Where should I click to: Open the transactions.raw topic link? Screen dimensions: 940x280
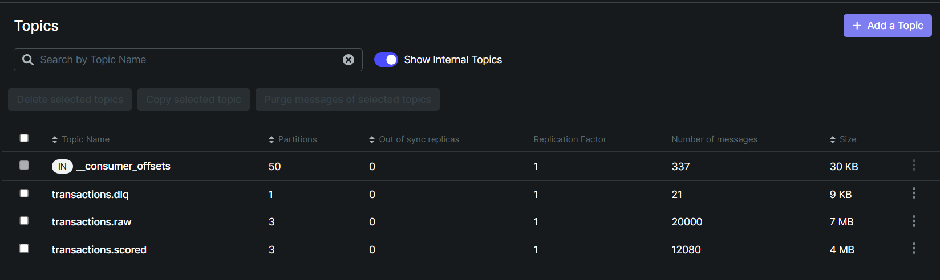tap(92, 222)
